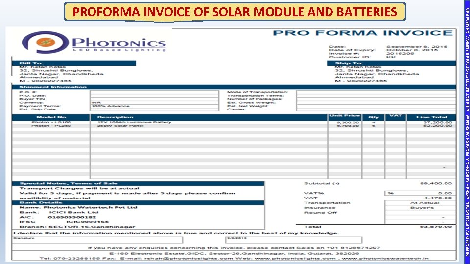This screenshot has width=470, height=264.
Task: Click the Bill To section header
Action: click(x=74, y=63)
